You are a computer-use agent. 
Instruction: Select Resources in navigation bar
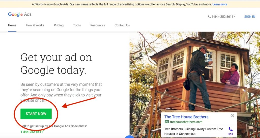coord(98,25)
